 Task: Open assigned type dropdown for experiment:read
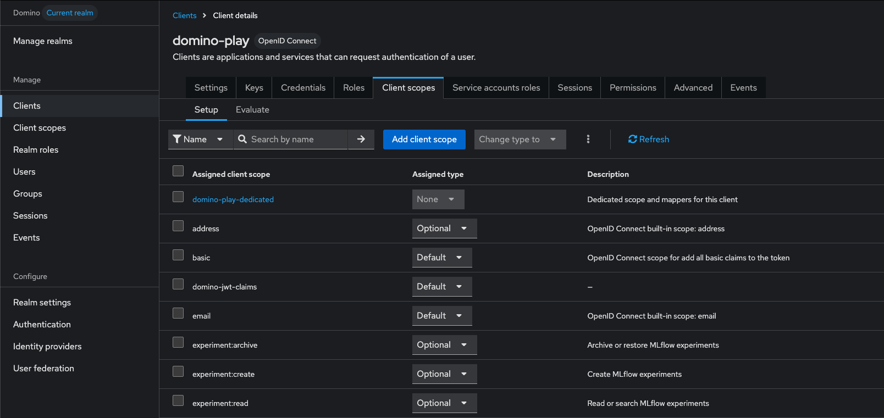444,403
